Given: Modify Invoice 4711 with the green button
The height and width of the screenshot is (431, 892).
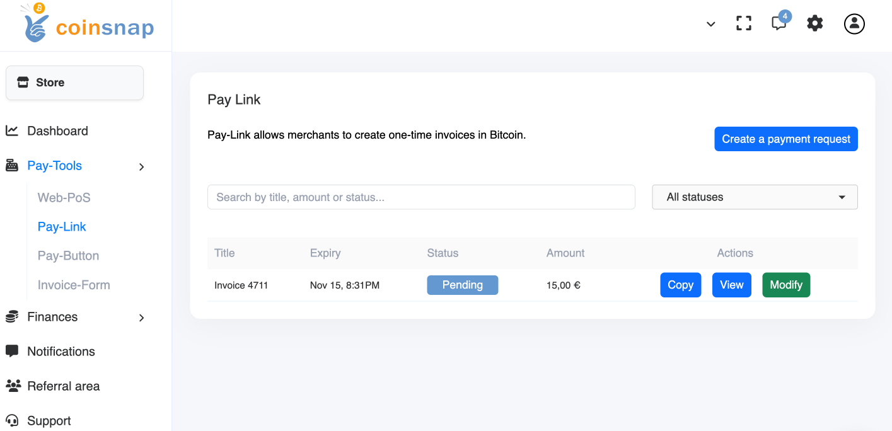Looking at the screenshot, I should coord(785,285).
